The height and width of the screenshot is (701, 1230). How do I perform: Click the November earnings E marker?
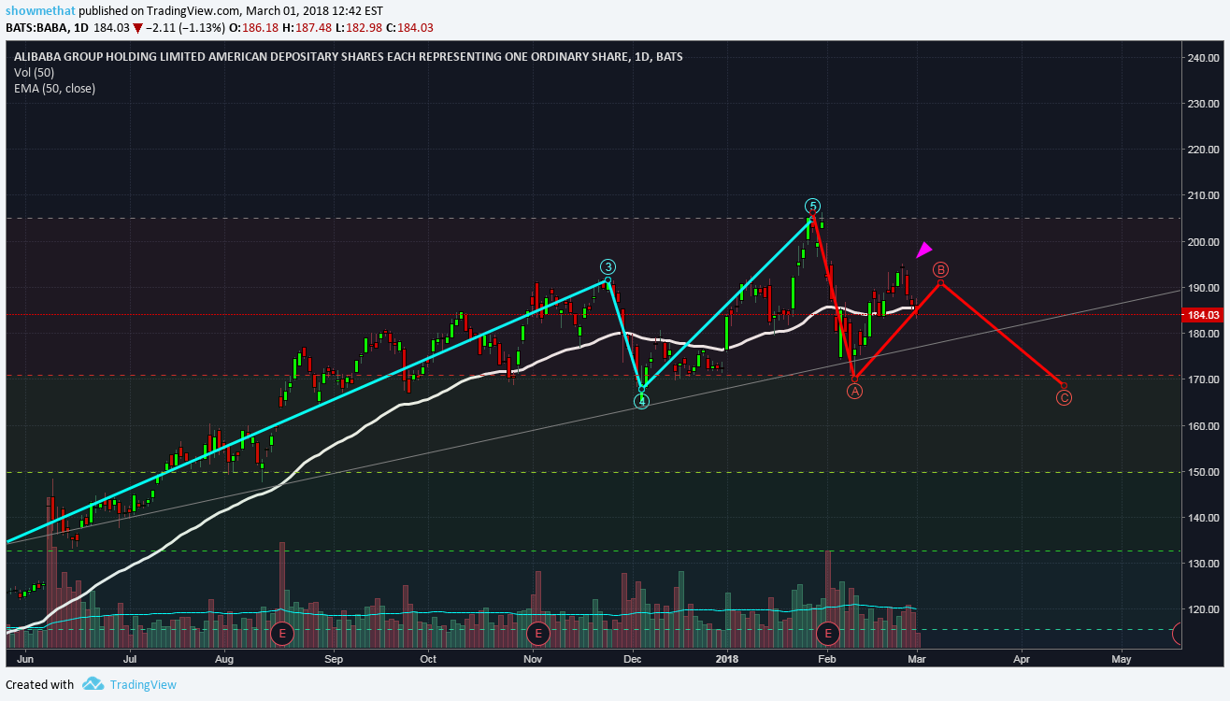[536, 634]
